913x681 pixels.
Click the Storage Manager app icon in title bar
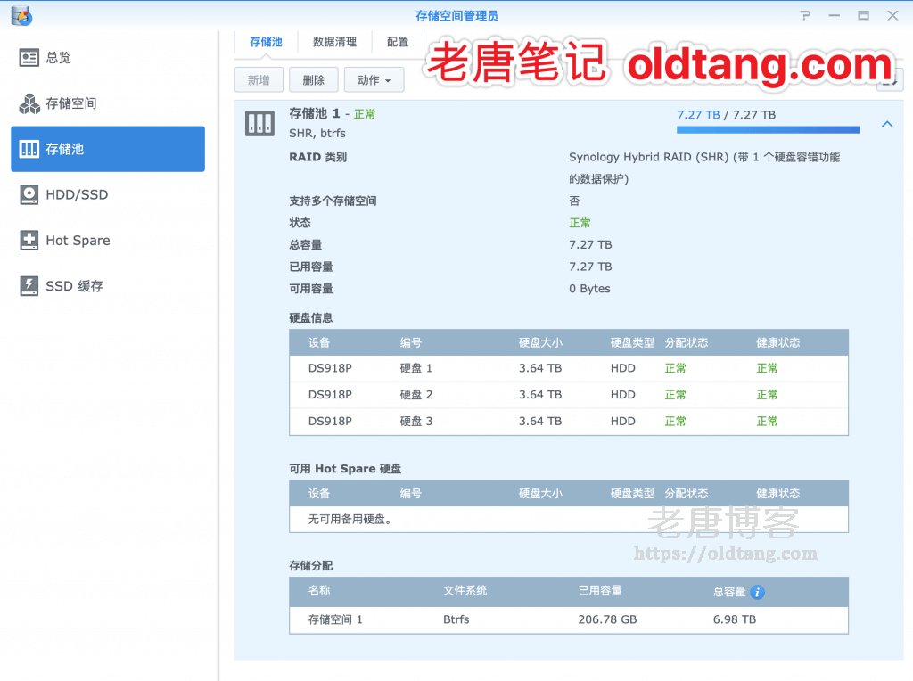click(21, 16)
